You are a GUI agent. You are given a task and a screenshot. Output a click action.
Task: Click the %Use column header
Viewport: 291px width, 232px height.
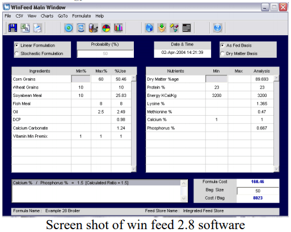120,71
